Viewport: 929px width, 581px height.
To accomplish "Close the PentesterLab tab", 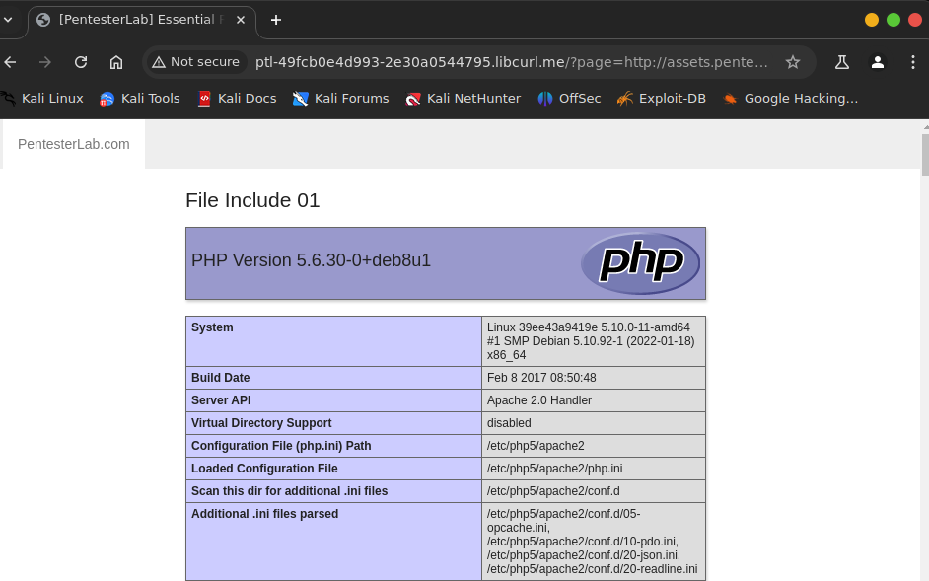I will point(241,20).
